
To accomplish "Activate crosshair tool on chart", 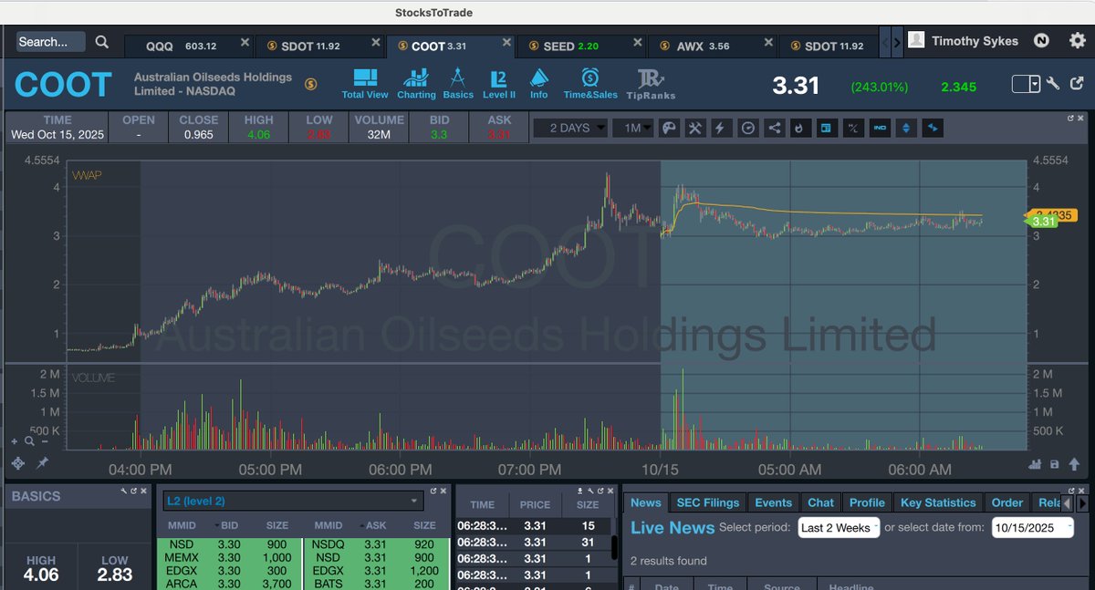I will click(18, 463).
